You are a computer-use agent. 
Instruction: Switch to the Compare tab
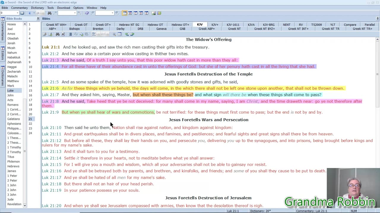350,25
